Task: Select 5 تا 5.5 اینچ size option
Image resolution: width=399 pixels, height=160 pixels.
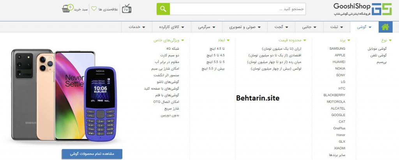Action: (215, 62)
